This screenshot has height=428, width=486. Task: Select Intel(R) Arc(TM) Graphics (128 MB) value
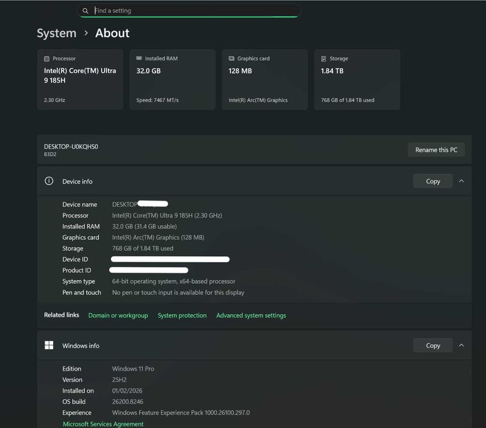tap(158, 237)
